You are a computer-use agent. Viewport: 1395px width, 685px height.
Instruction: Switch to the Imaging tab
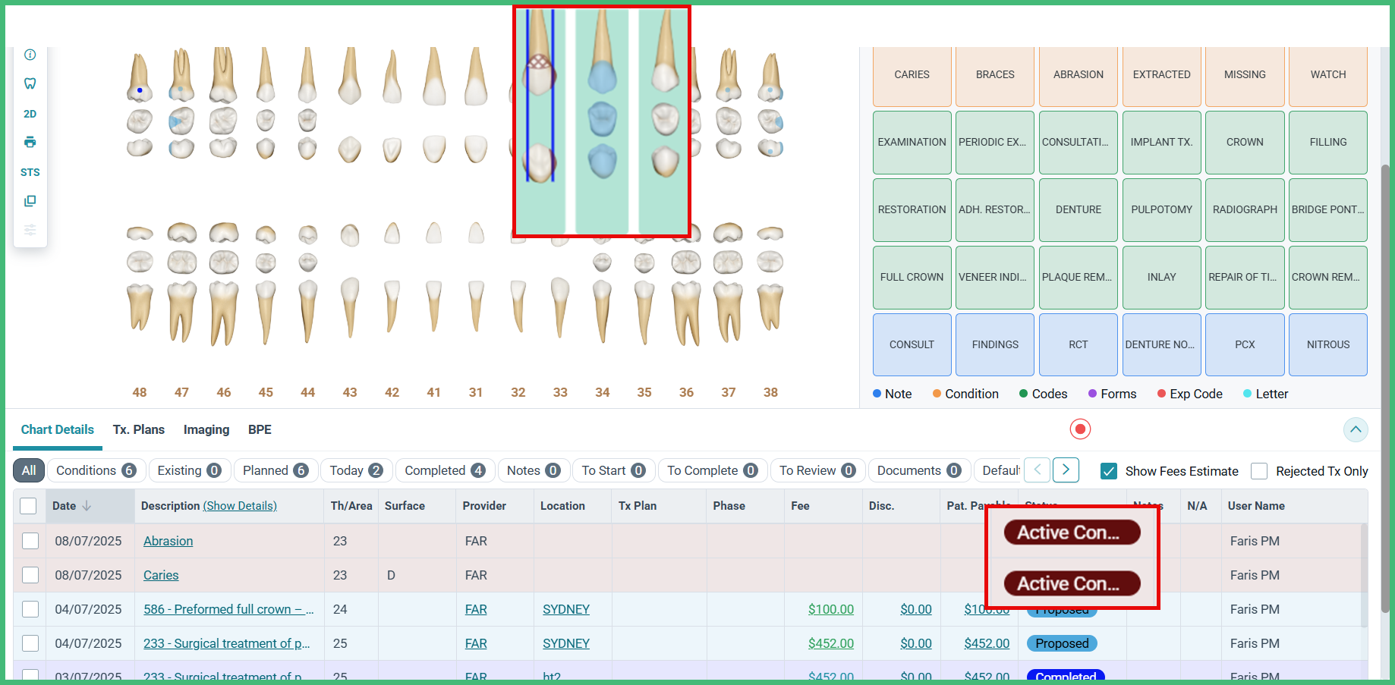tap(206, 429)
